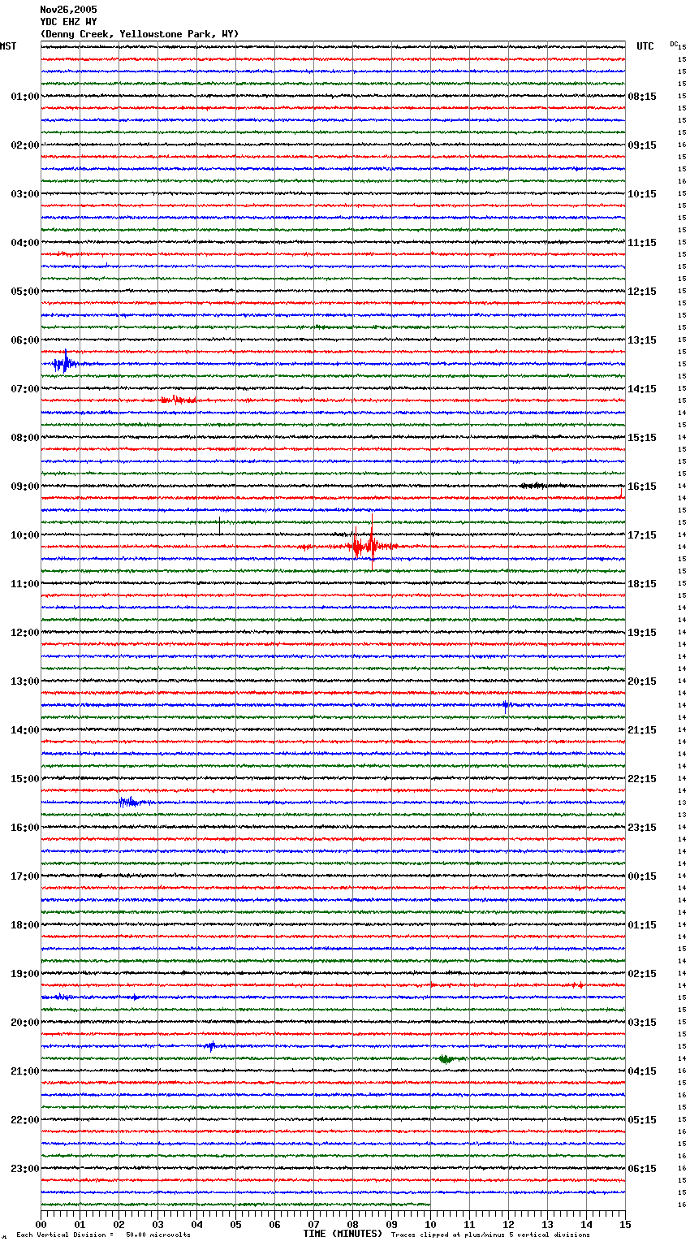Pick the 13:15 UTC time label
The image size is (690, 1246).
click(642, 340)
